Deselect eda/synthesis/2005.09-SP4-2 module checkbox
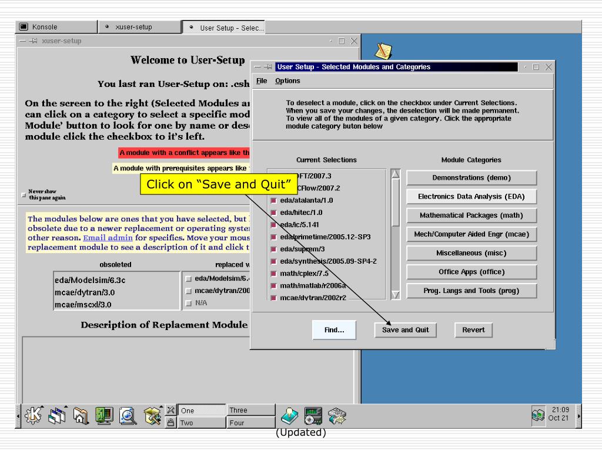The image size is (602, 451). (x=274, y=261)
